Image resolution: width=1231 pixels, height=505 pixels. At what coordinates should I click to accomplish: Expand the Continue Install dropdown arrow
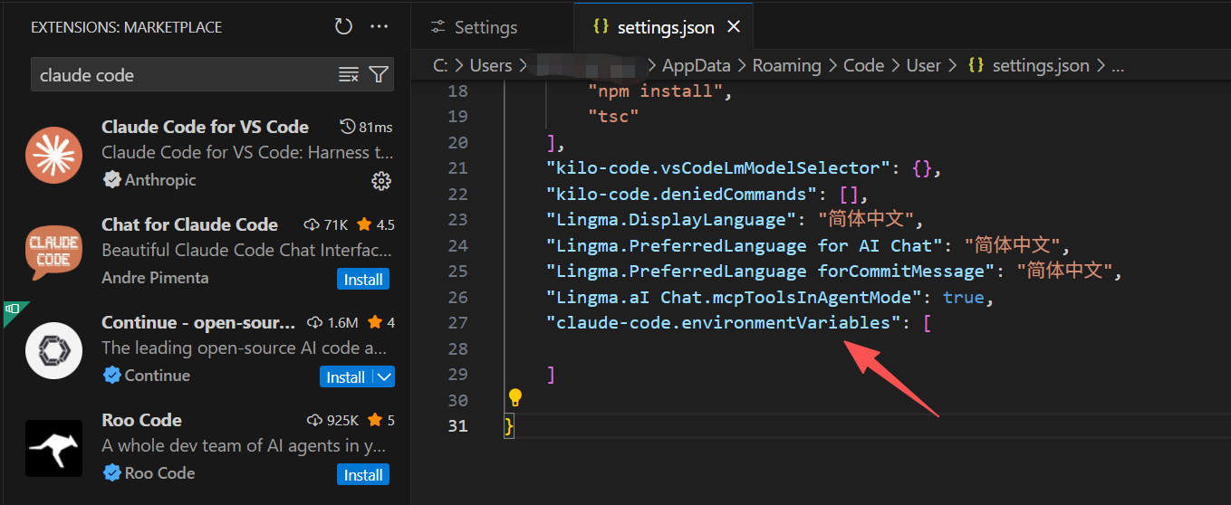pos(384,376)
